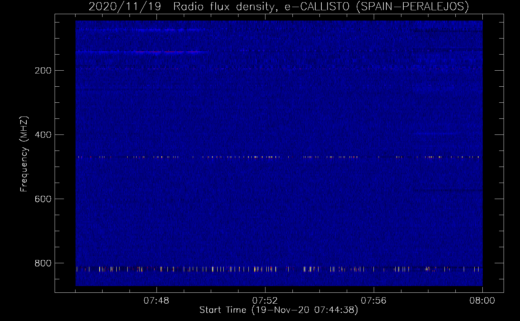This screenshot has width=520, height=321.
Task: Click the 08:00 time tick label
Action: (482, 301)
